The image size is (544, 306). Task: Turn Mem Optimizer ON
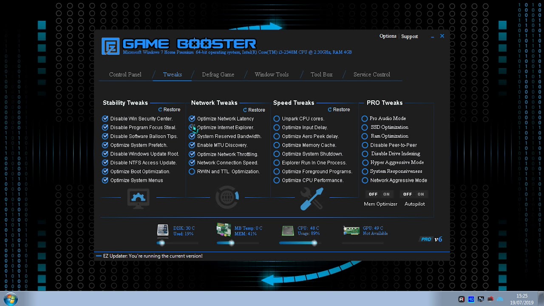pyautogui.click(x=386, y=194)
